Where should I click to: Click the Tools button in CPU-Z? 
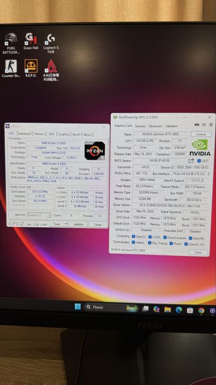[x=57, y=224]
